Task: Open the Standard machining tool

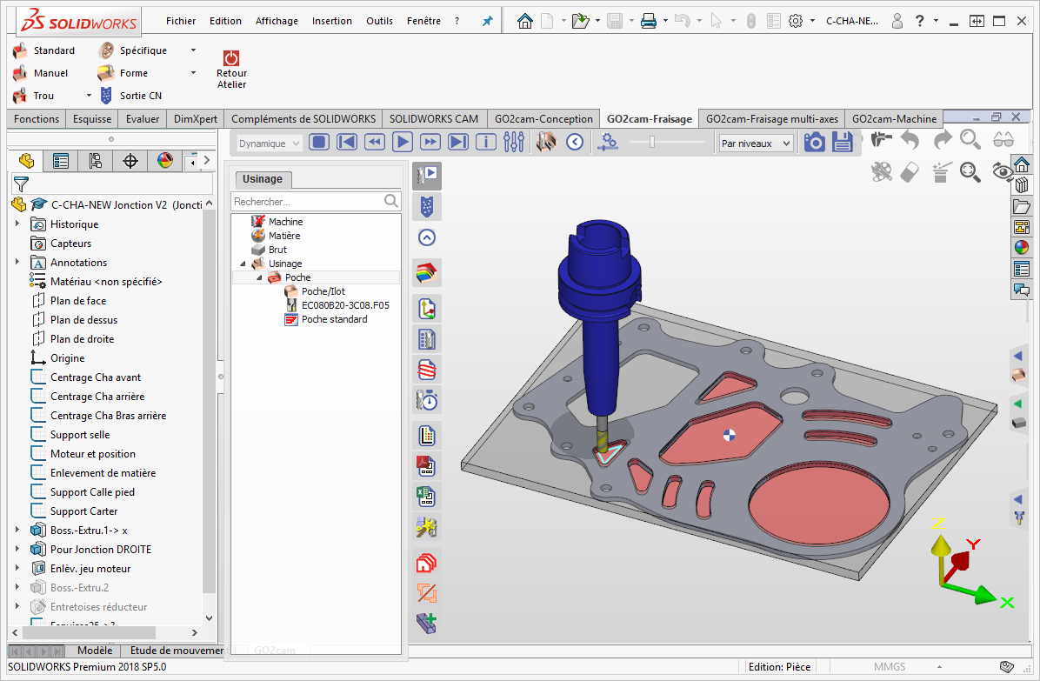Action: [x=43, y=50]
